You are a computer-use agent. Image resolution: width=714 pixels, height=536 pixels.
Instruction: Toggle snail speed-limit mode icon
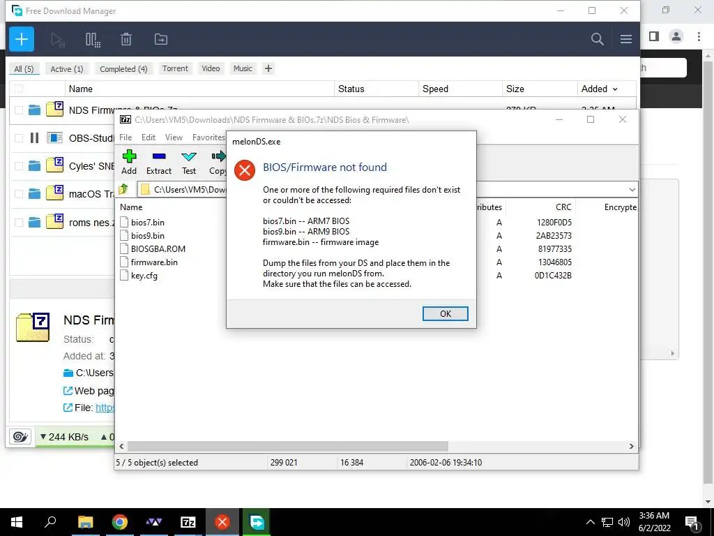coord(20,437)
